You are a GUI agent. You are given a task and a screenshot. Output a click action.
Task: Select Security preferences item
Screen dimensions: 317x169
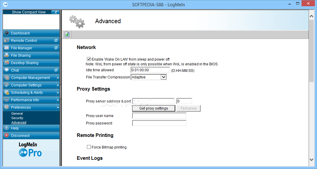click(x=17, y=118)
